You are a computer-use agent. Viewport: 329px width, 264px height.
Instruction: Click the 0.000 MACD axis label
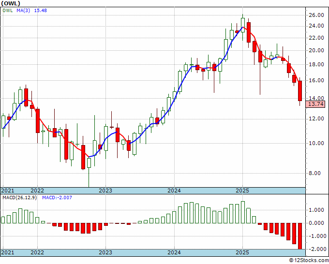pos(317,223)
